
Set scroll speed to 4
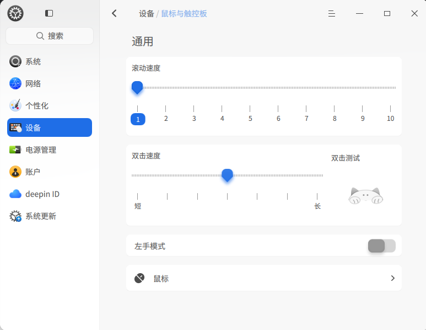[222, 118]
